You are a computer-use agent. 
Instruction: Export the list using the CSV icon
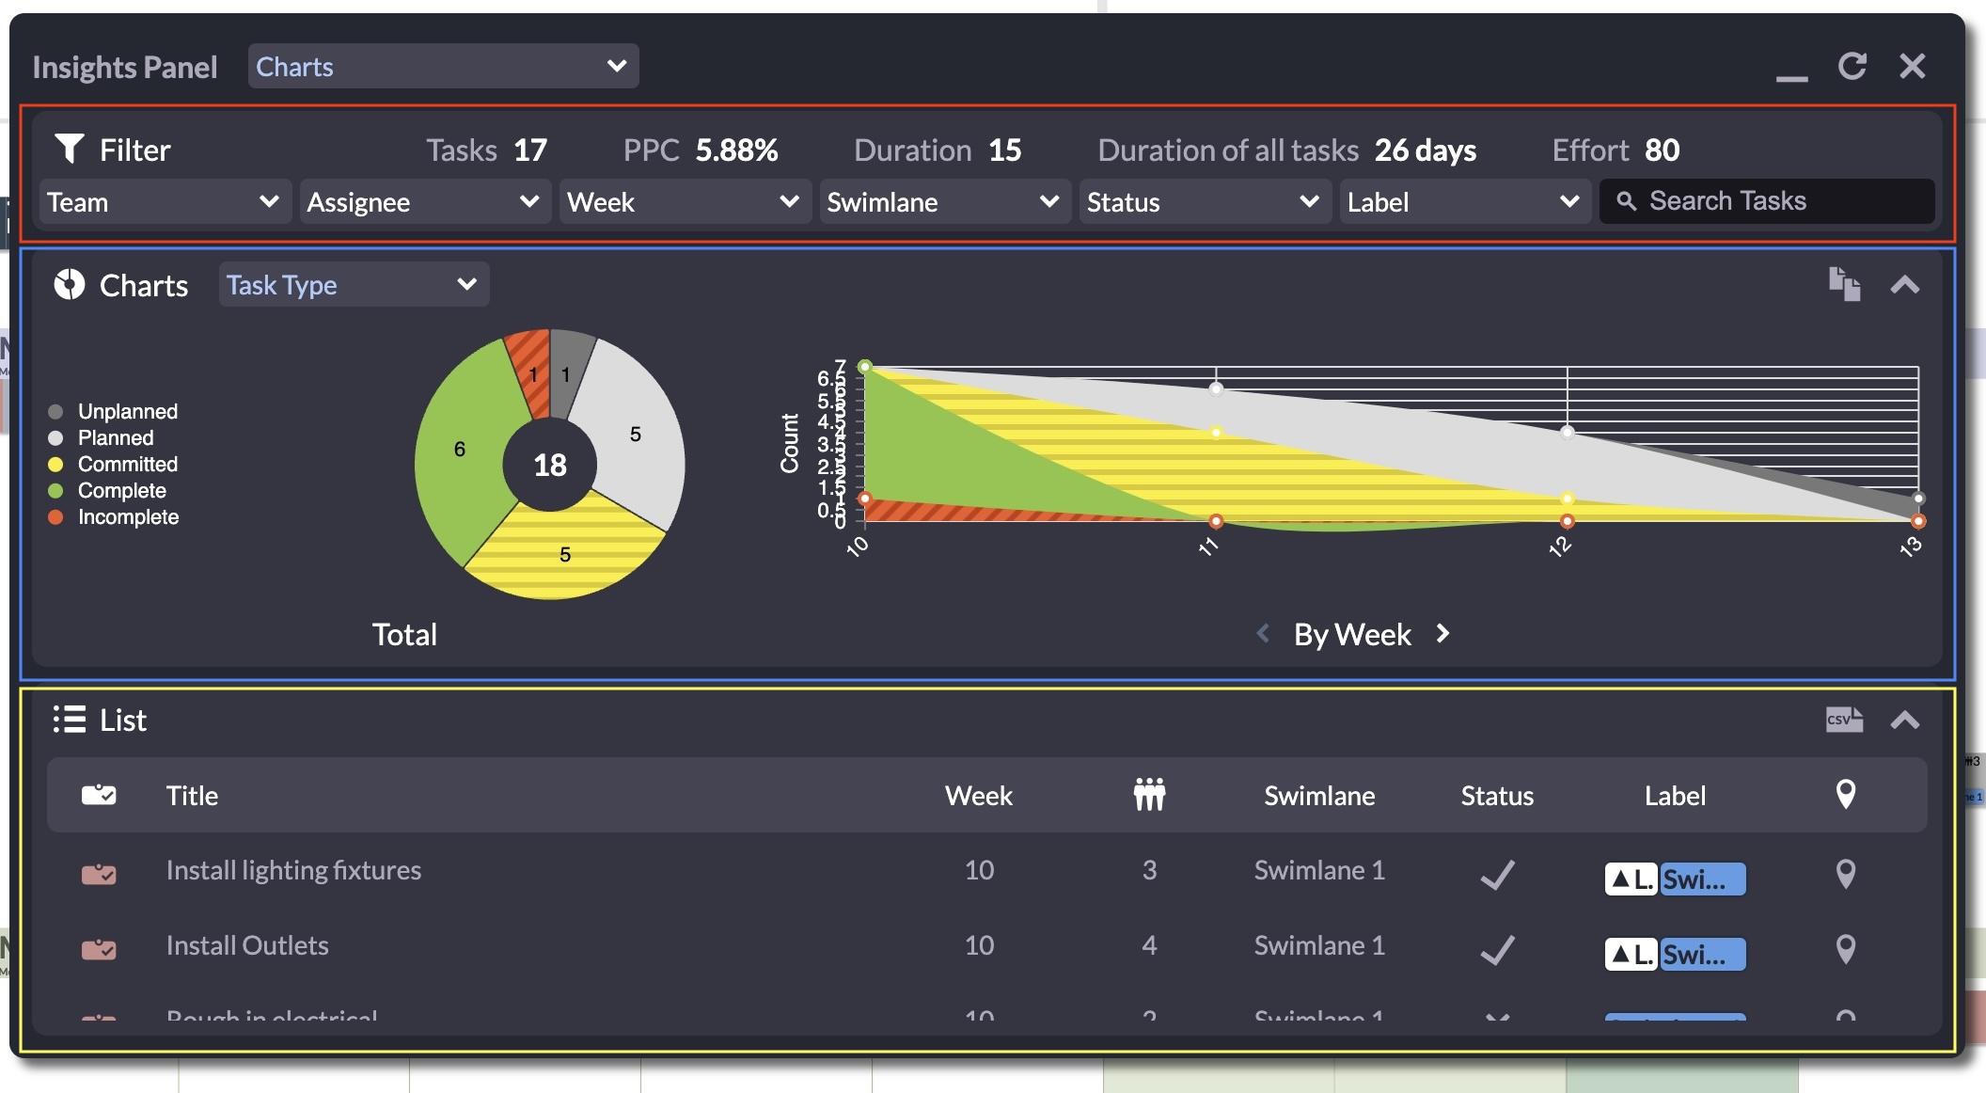[1844, 720]
